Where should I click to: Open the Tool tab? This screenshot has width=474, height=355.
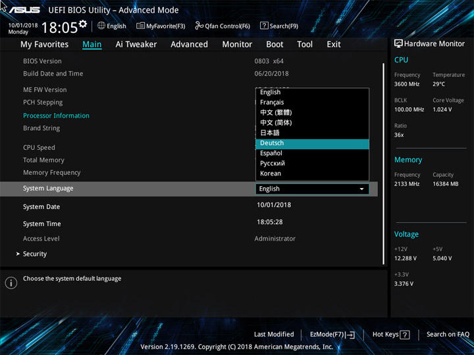click(x=305, y=45)
